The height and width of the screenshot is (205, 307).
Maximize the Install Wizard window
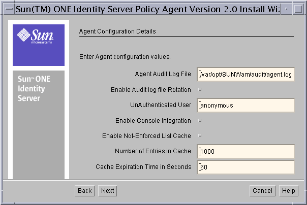(298, 9)
